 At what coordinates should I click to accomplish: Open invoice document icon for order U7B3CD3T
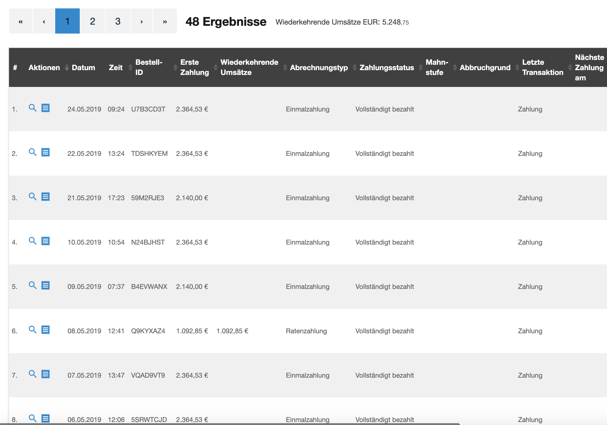click(46, 108)
